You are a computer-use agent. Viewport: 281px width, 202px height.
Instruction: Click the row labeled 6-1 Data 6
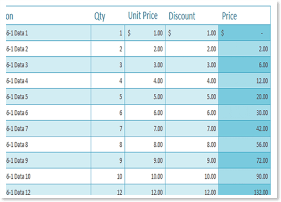coord(138,113)
